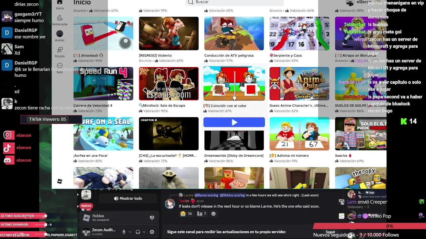The image size is (426, 239).
Task: Click the NUEVO unread badge in Discord
Action: point(86,206)
